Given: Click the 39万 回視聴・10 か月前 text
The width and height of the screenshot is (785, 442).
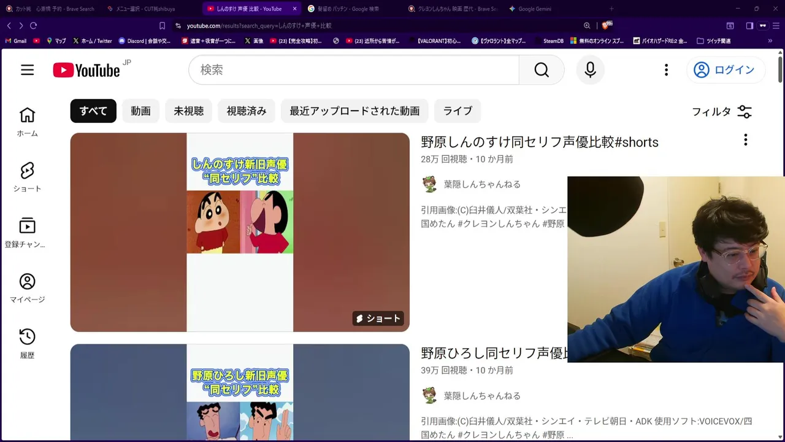Looking at the screenshot, I should click(x=467, y=370).
